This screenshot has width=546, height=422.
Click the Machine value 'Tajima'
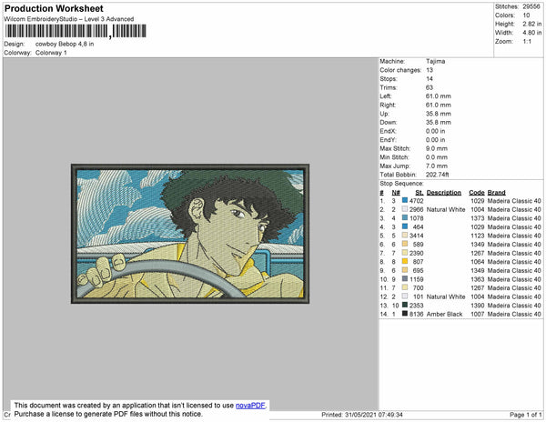435,61
